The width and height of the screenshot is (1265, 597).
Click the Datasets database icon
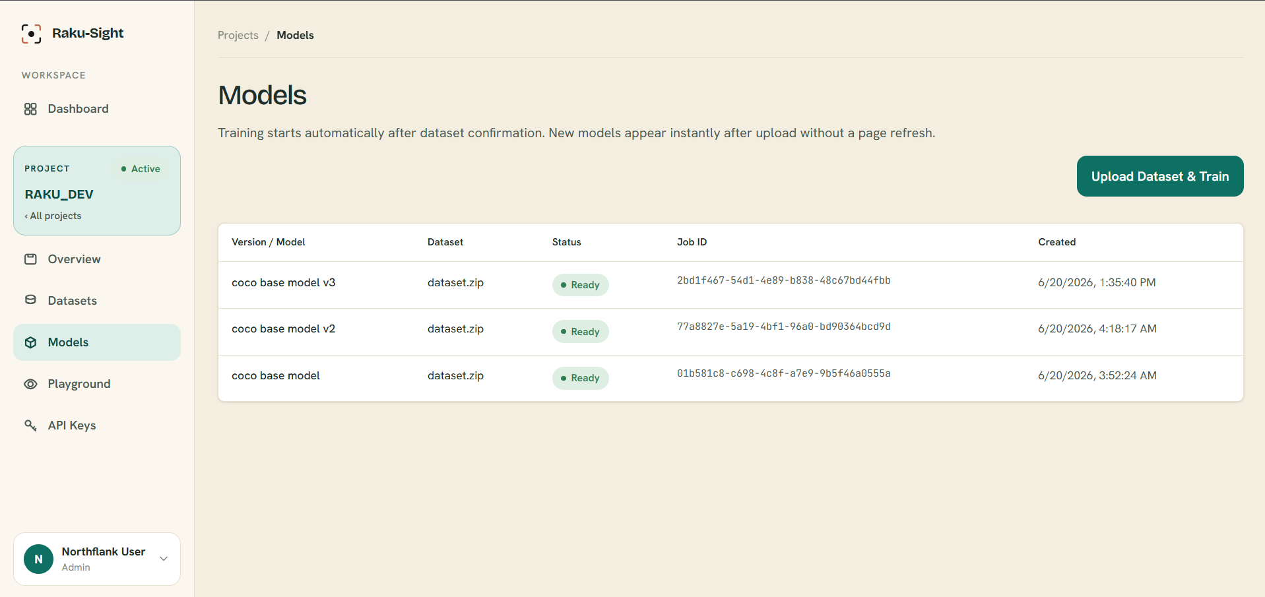tap(30, 300)
